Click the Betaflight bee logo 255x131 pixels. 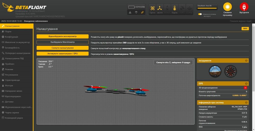pyautogui.click(x=8, y=7)
